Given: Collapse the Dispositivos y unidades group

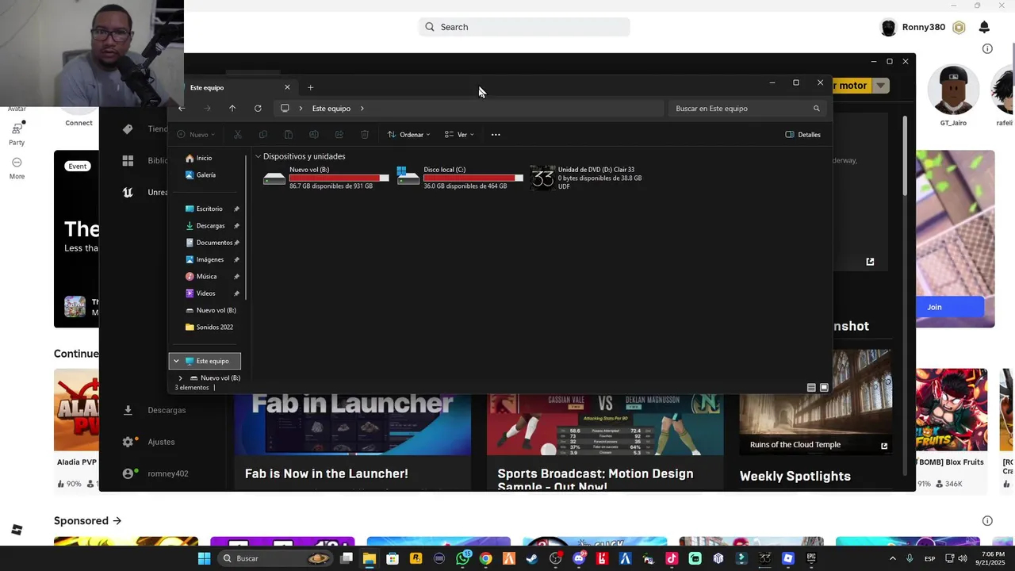Looking at the screenshot, I should coord(258,157).
